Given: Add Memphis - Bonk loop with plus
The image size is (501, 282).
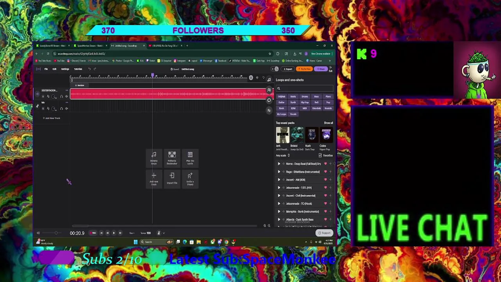Looking at the screenshot, I should [x=330, y=211].
